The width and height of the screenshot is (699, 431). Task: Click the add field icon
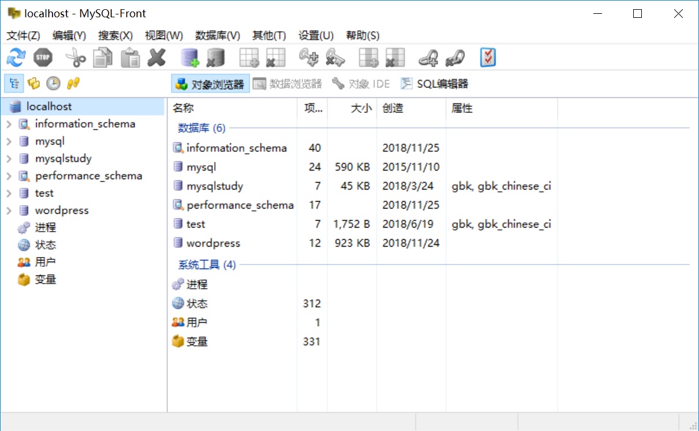point(368,58)
